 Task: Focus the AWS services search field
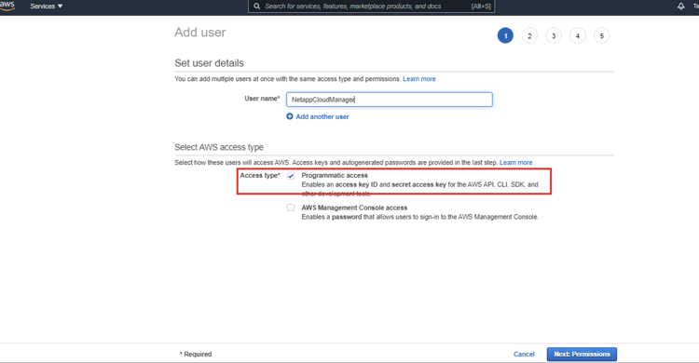pos(371,7)
